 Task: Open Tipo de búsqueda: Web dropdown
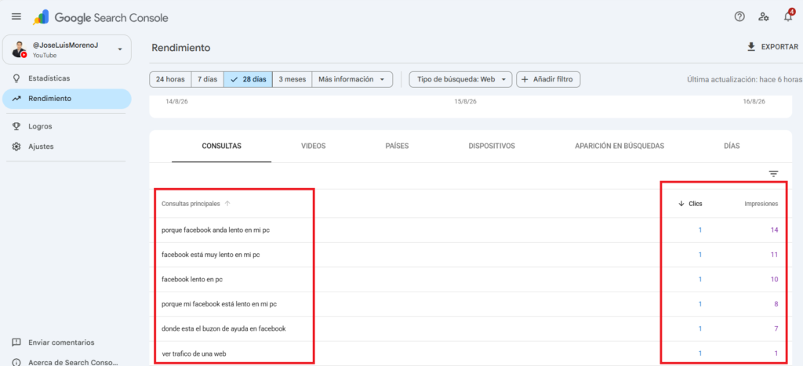coord(460,79)
